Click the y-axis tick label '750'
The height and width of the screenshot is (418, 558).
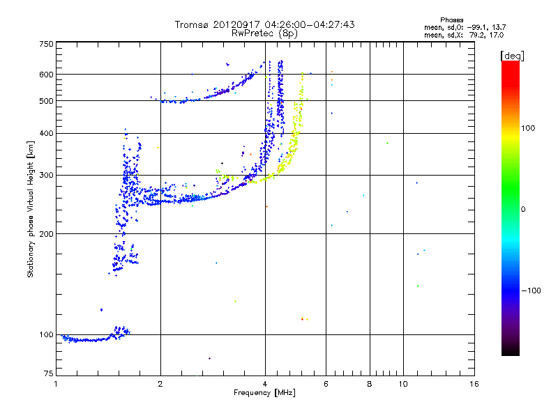click(47, 44)
